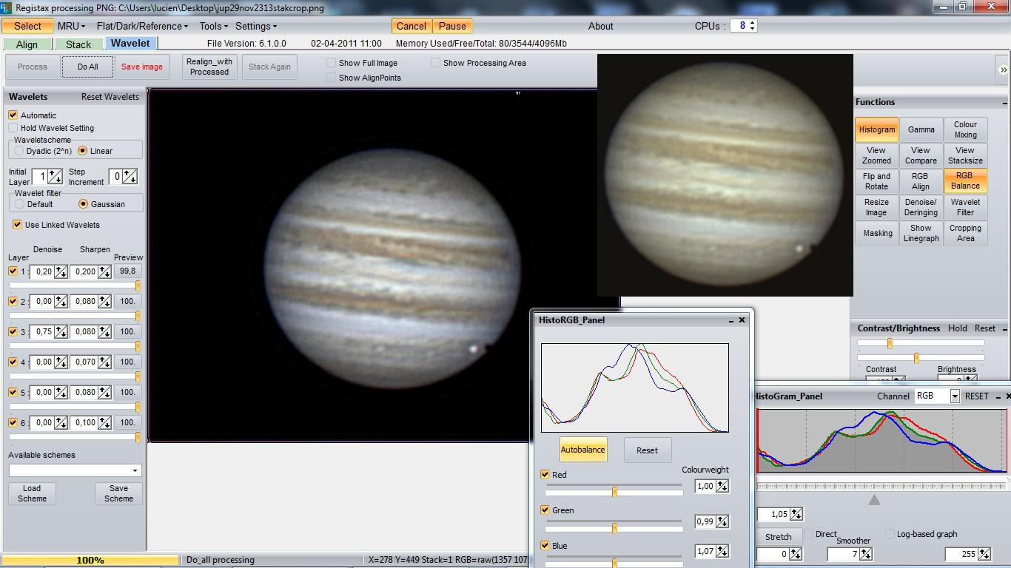Screen dimensions: 1011x568
Task: Enable Show Processing Area
Action: click(x=436, y=63)
